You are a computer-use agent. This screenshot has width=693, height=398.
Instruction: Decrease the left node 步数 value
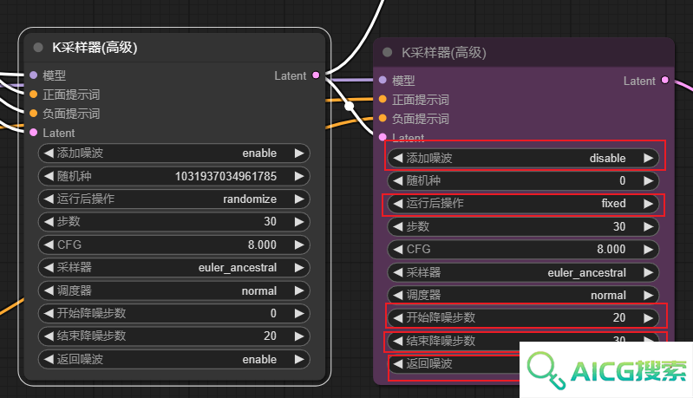(49, 221)
